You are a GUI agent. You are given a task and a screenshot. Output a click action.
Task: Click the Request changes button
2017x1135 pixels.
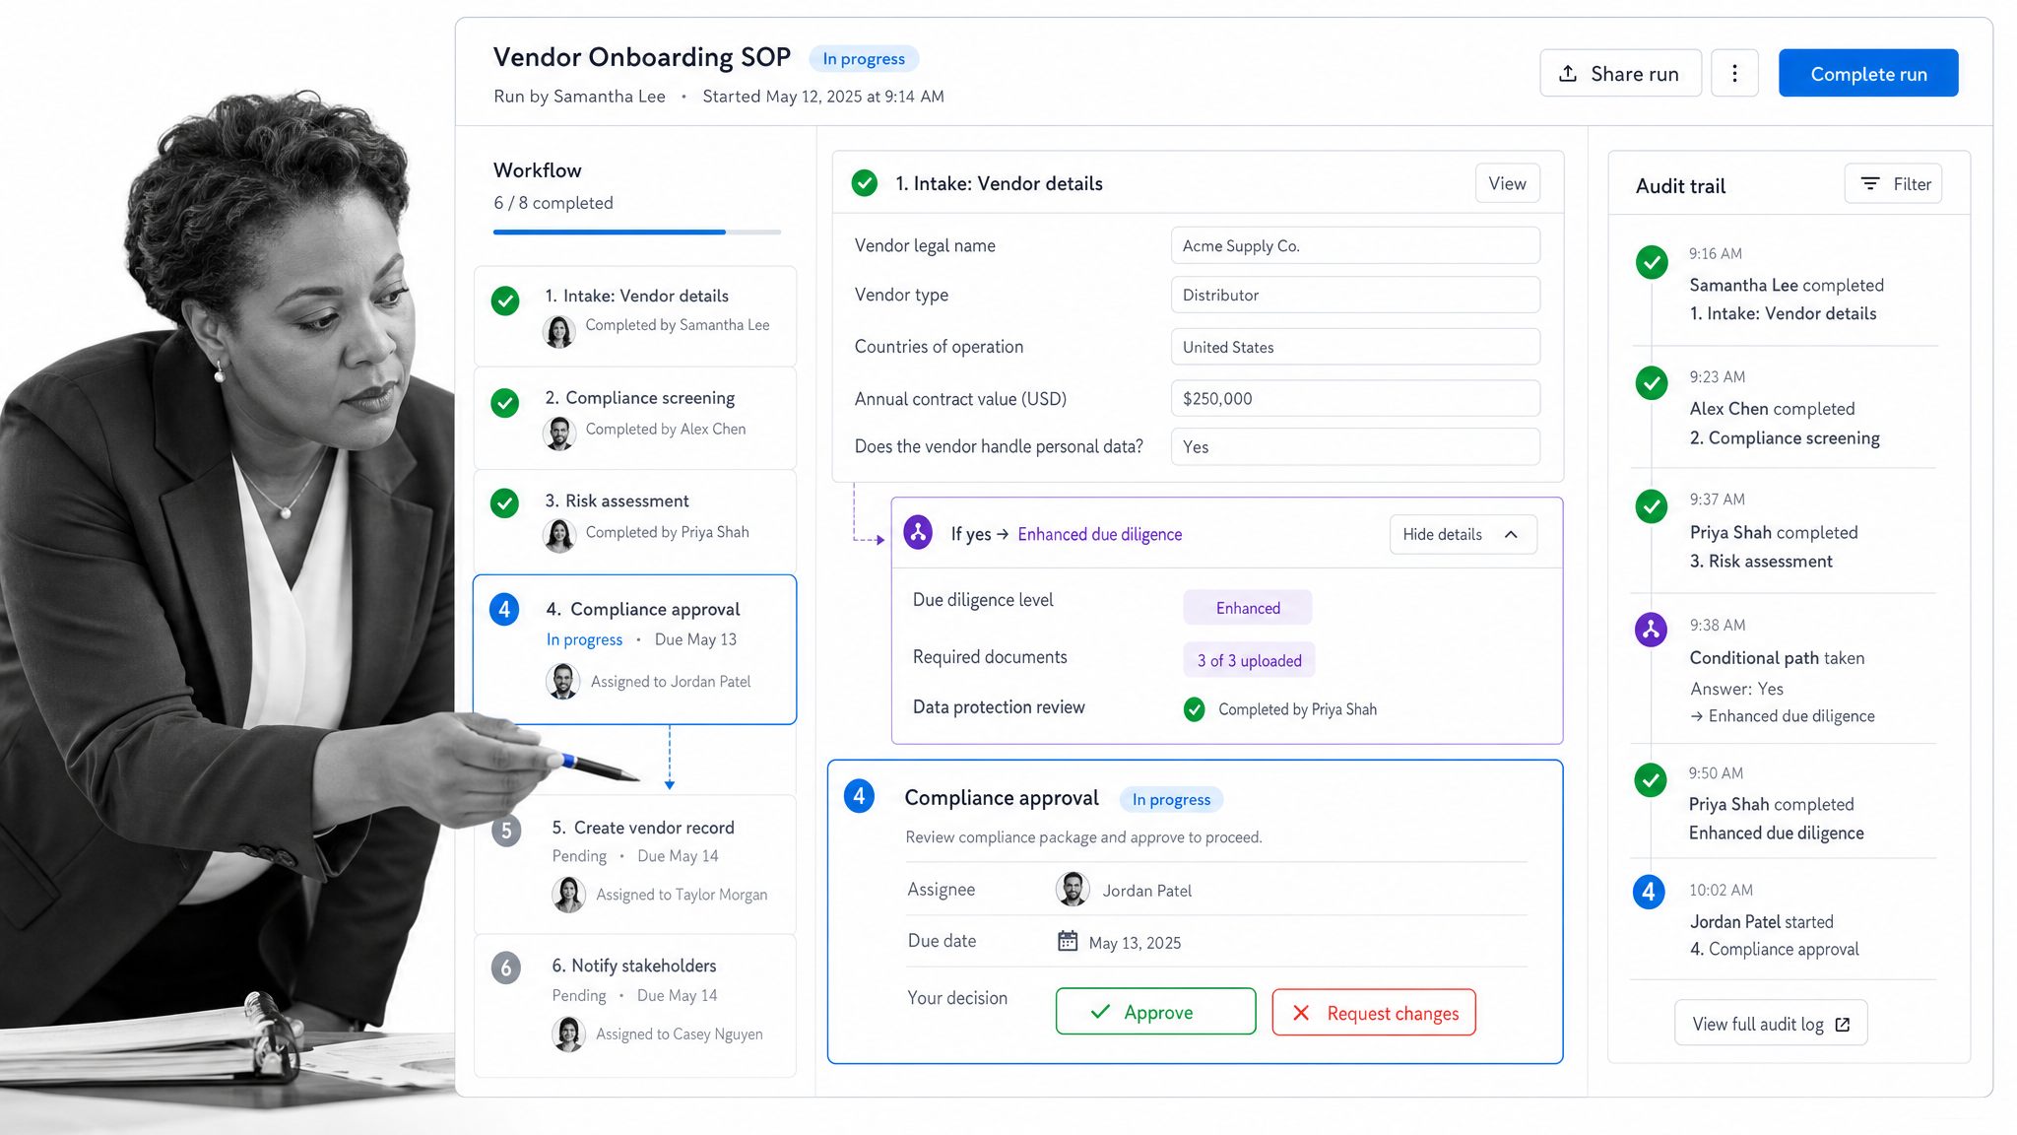(x=1373, y=1013)
